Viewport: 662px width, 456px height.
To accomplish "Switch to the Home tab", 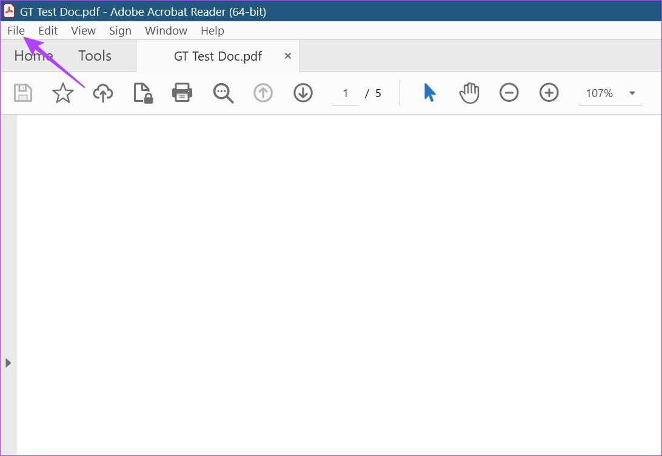I will click(x=34, y=56).
